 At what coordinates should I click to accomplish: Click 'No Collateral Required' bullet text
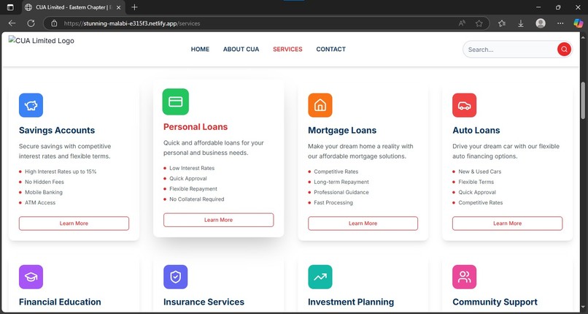tap(197, 199)
